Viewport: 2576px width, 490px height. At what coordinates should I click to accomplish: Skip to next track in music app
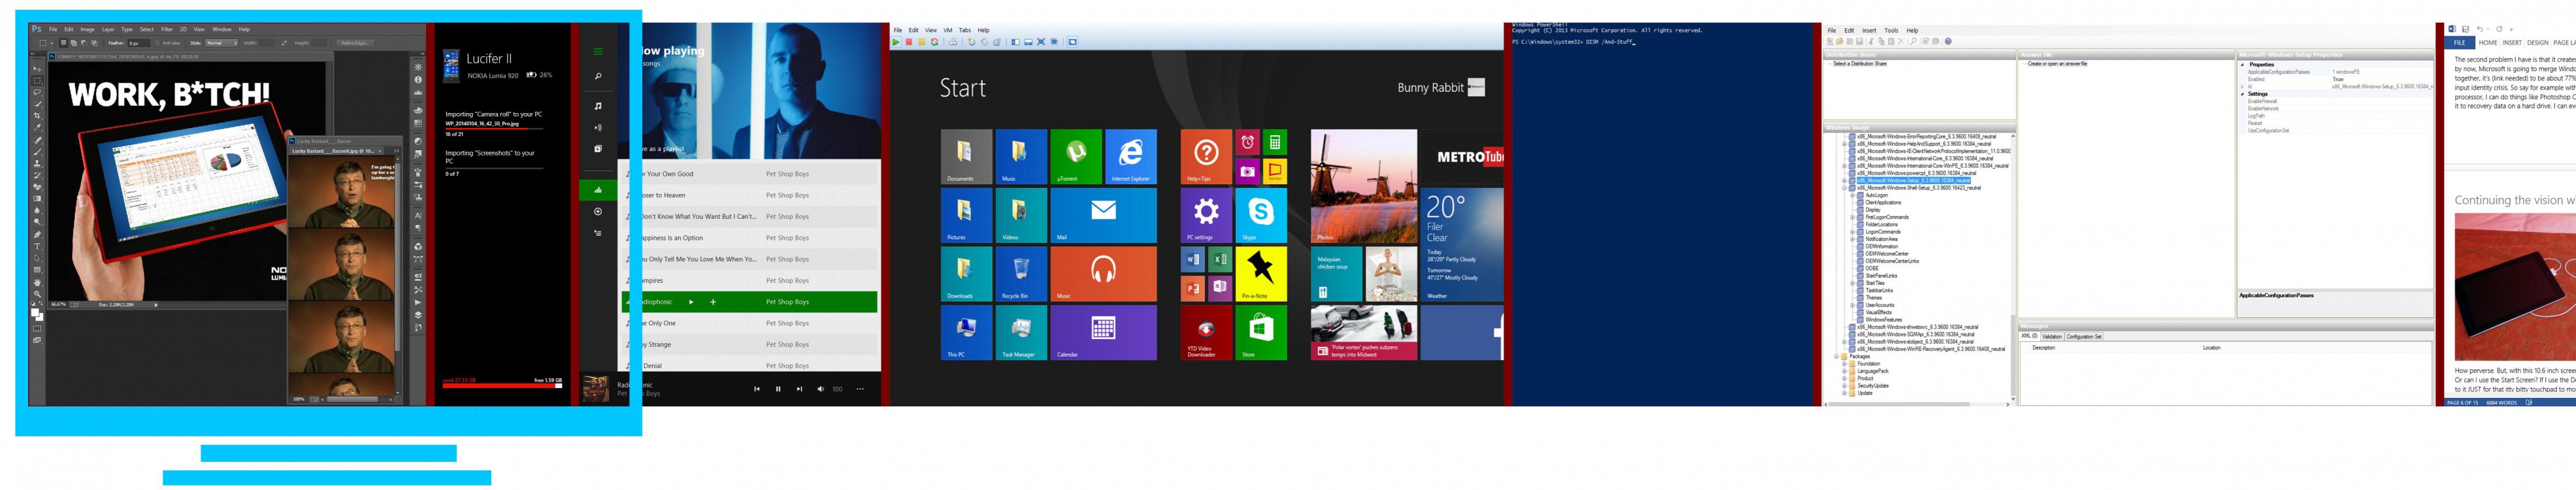(799, 389)
